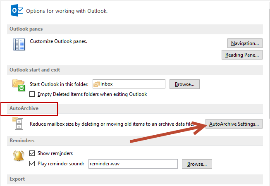Click the startup folder icon with power symbol
Image resolution: width=270 pixels, height=186 pixels.
19,85
